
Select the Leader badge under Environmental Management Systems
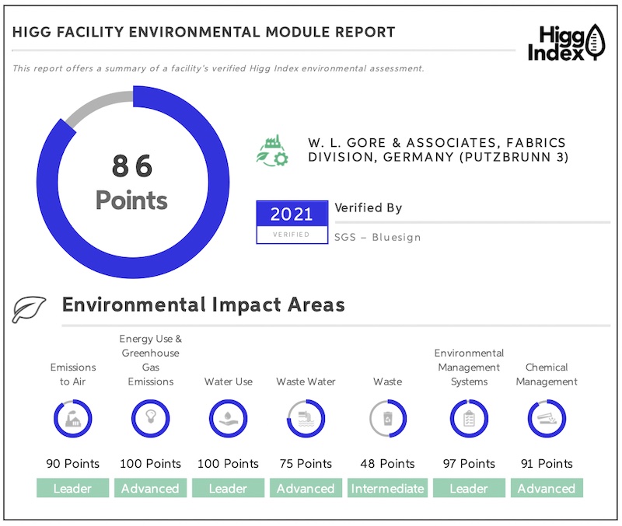(x=469, y=488)
